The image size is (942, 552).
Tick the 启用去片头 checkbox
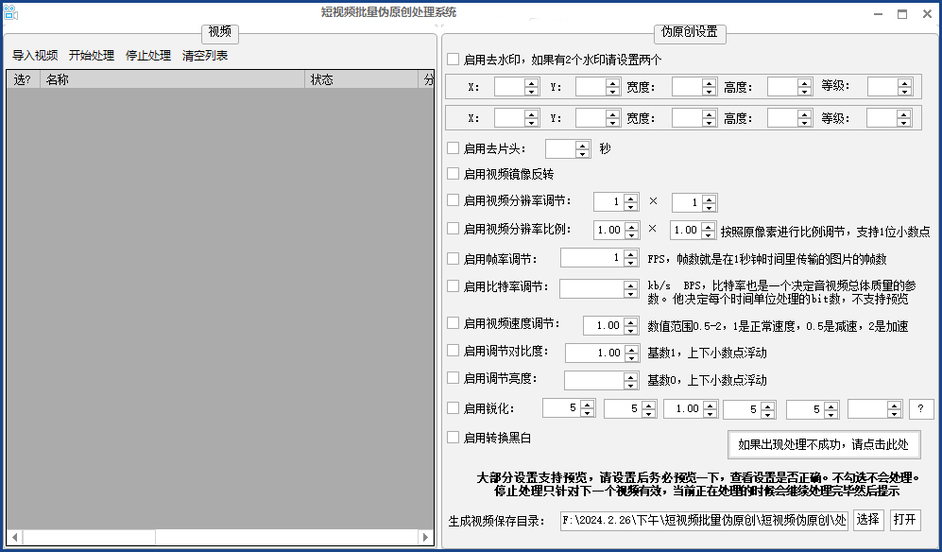(453, 147)
